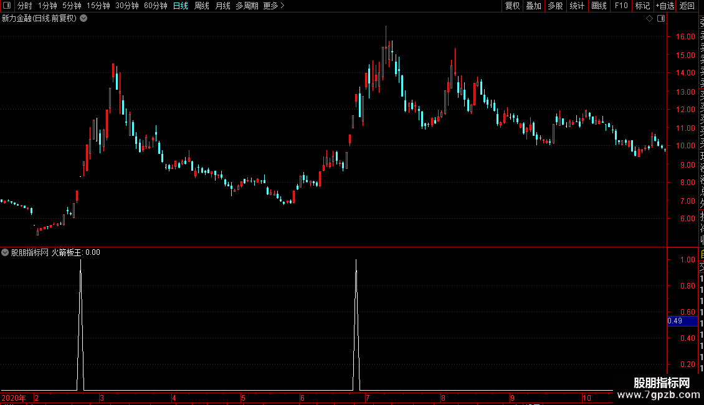Image resolution: width=704 pixels, height=405 pixels.
Task: Click the 返回 back button
Action: [x=687, y=6]
